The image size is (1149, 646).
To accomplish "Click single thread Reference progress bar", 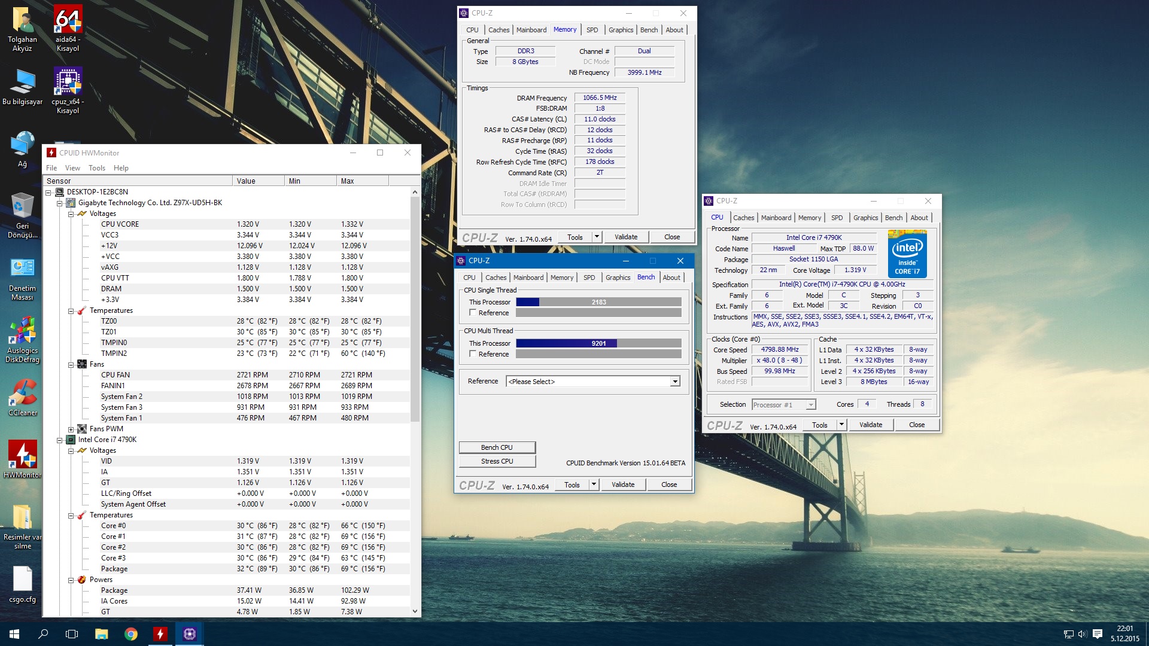I will (598, 313).
